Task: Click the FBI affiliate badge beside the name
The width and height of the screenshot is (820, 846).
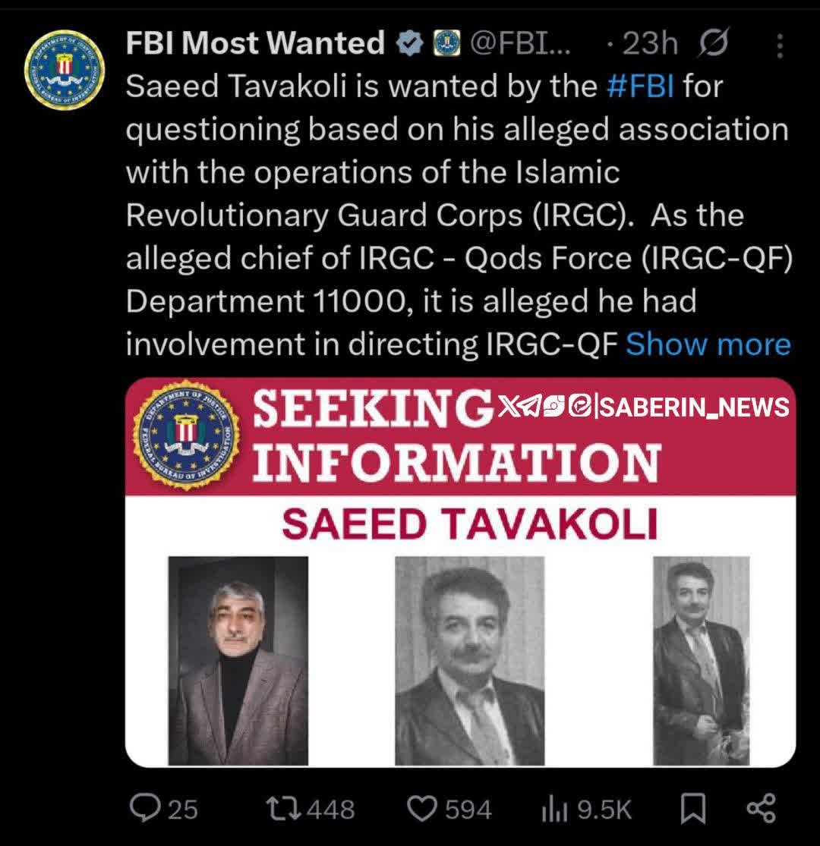Action: [x=443, y=45]
